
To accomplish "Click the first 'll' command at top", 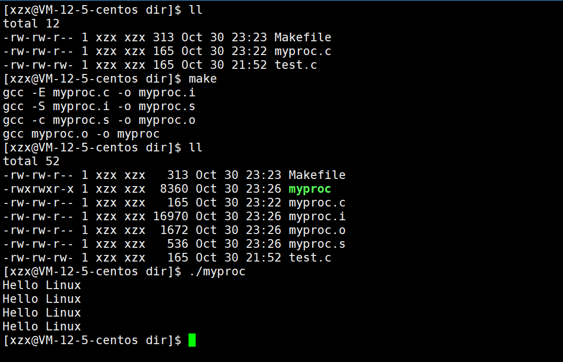I will coord(196,10).
